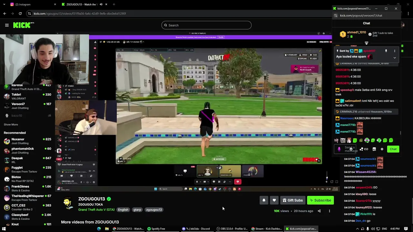Open Fugglet recommended channel

pyautogui.click(x=27, y=169)
